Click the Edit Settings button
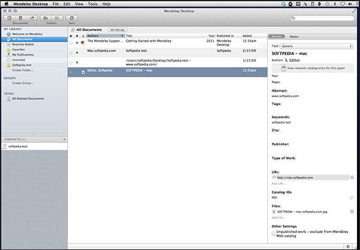The image size is (360, 250). click(x=117, y=30)
